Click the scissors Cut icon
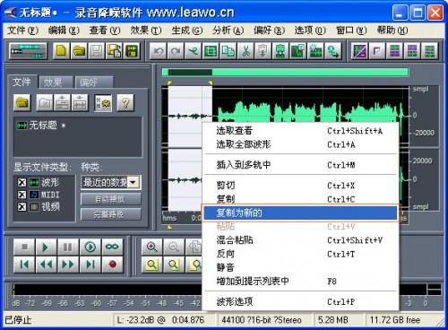The image size is (448, 330). coord(246,51)
